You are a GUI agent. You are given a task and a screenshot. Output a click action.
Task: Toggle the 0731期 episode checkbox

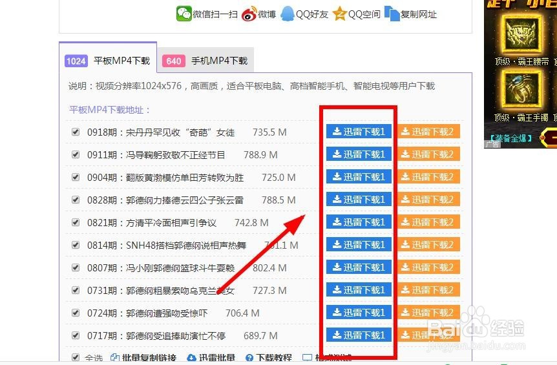click(76, 290)
